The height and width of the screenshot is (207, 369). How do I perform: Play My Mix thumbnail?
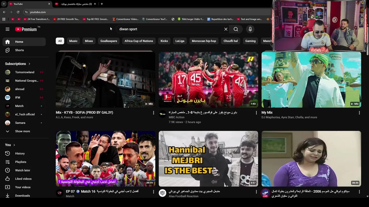[x=311, y=80]
